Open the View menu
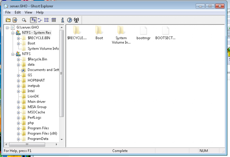This screenshot has width=230, height=157. tap(28, 12)
